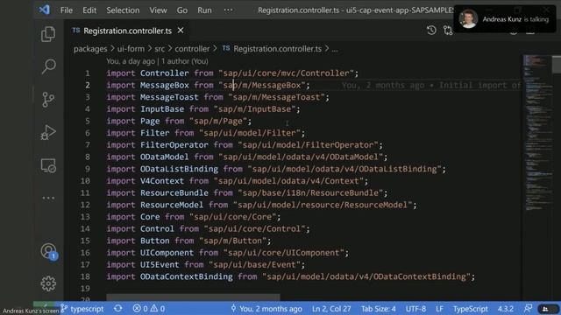This screenshot has height=315, width=561.
Task: Select the TypeScript language mode
Action: (471, 309)
